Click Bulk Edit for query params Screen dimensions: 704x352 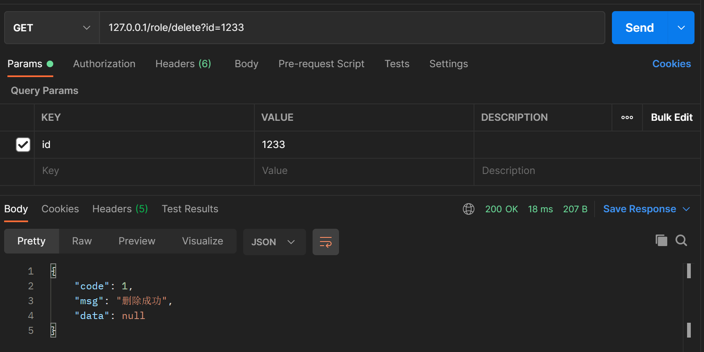tap(671, 117)
